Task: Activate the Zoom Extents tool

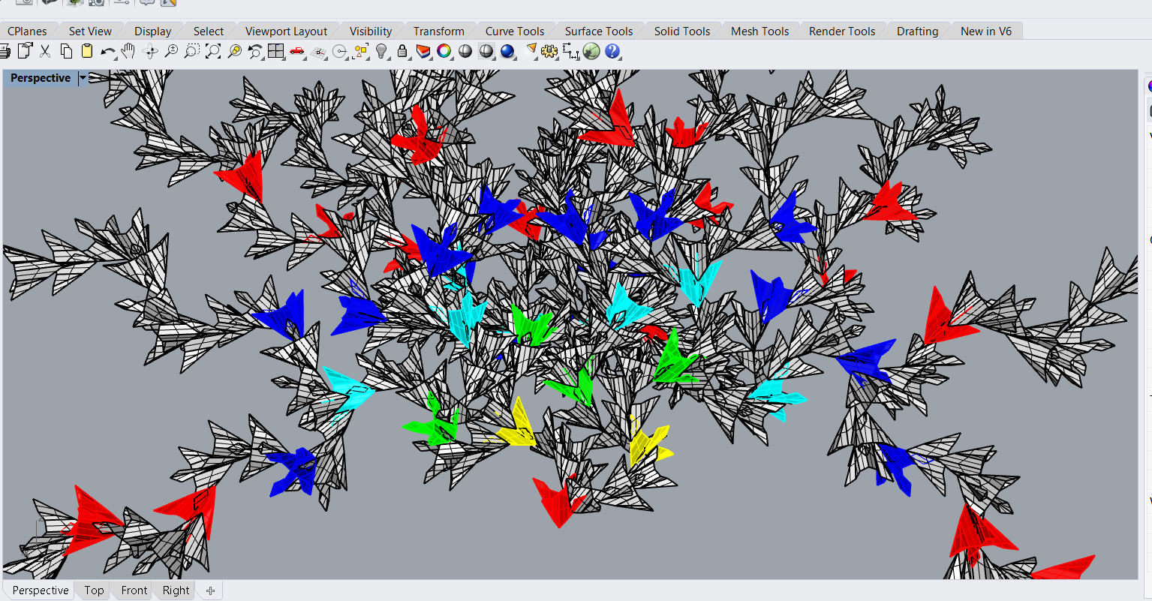Action: pos(213,51)
